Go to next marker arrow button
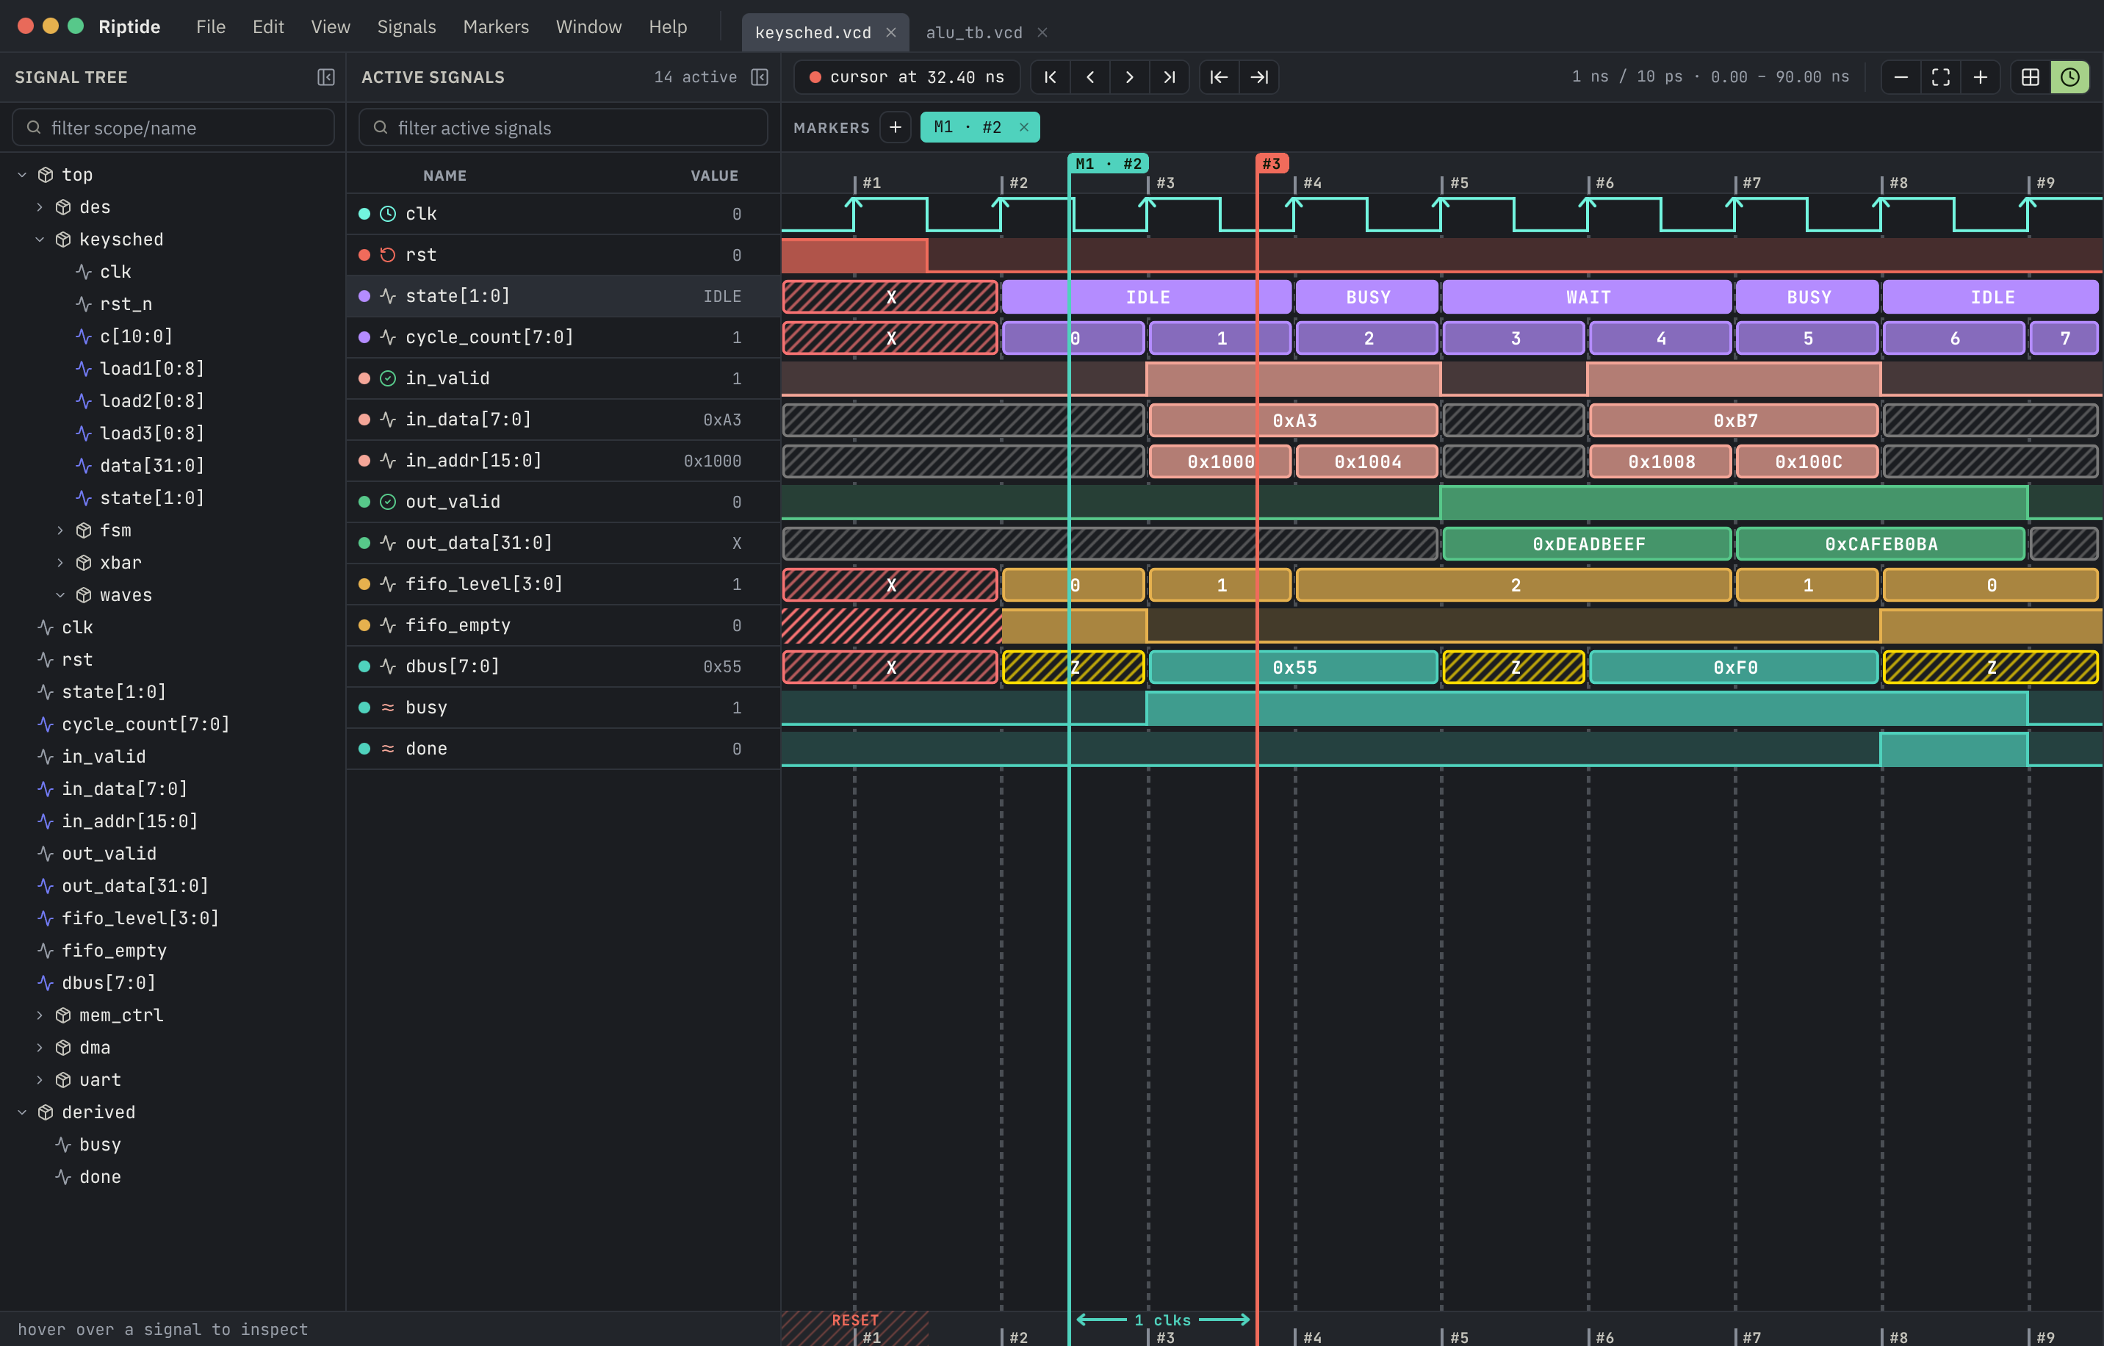 [x=1259, y=77]
